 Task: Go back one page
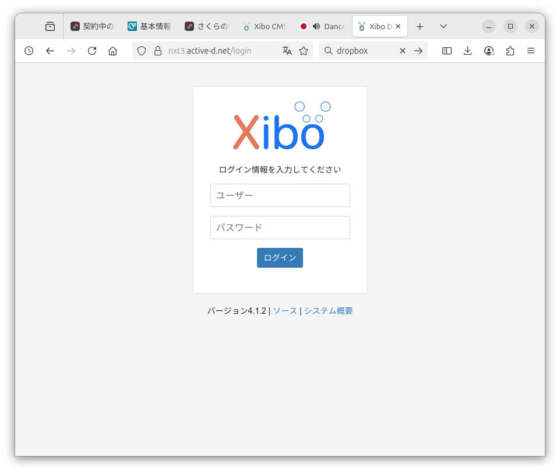point(50,51)
